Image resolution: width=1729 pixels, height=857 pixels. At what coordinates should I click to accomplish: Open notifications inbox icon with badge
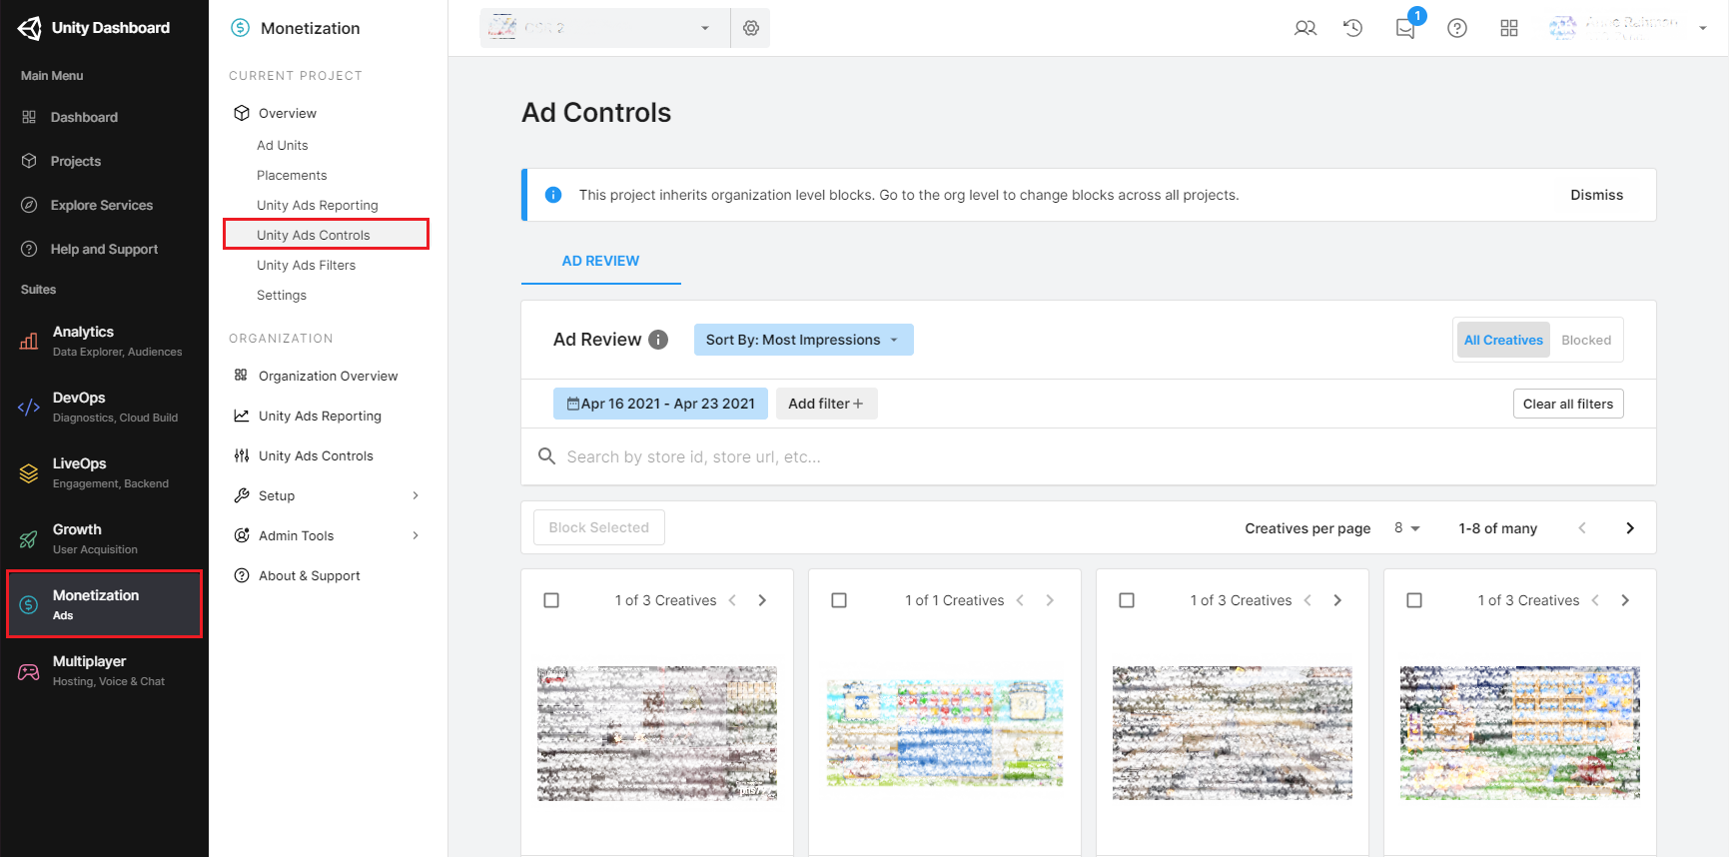click(x=1406, y=26)
